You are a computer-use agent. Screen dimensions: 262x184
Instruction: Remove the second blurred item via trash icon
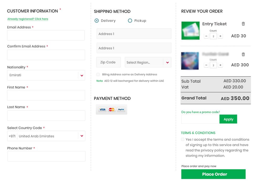(x=243, y=55)
